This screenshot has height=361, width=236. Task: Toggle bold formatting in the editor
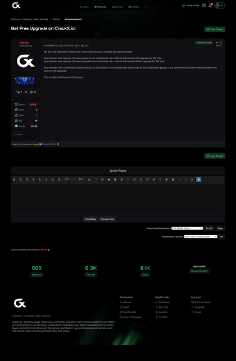pos(14,179)
